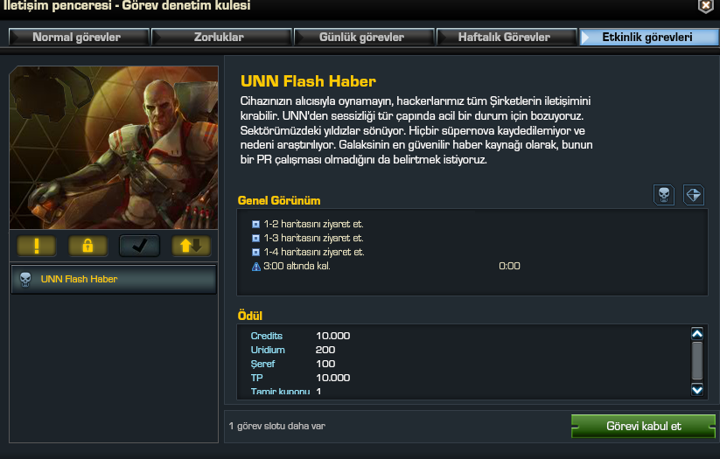Image resolution: width=720 pixels, height=459 pixels.
Task: Click bullet icon of 1-4 haritasını ziyaret et
Action: (255, 252)
